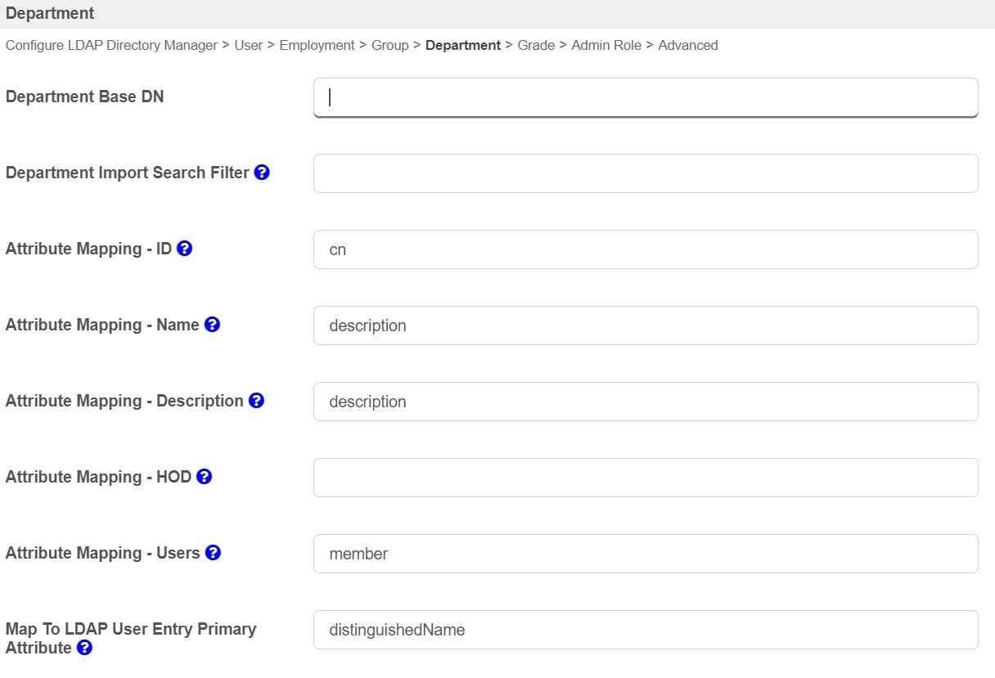Screen dimensions: 995x678
Task: Click the Users field containing member
Action: coord(645,554)
